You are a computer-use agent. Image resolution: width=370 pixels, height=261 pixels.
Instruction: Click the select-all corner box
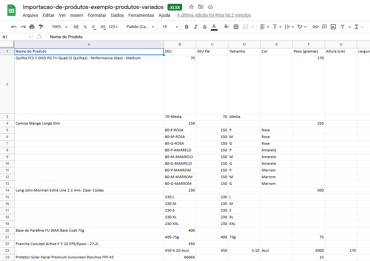(7, 44)
